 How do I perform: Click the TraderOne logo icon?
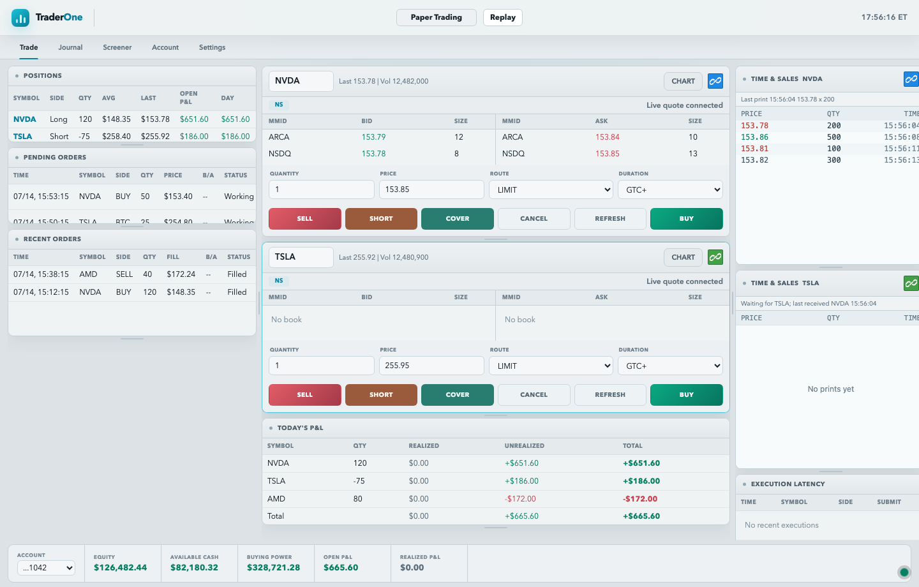(20, 18)
